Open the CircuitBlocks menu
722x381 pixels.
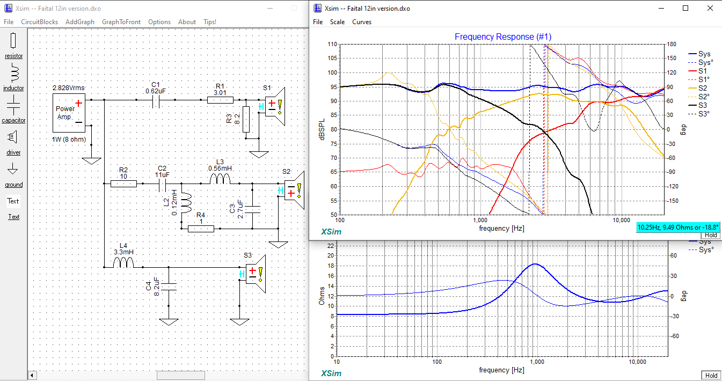(39, 22)
